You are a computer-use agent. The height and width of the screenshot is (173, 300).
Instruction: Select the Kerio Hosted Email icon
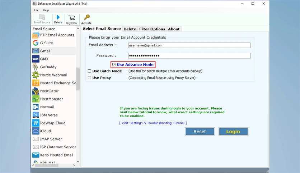coord(36,155)
